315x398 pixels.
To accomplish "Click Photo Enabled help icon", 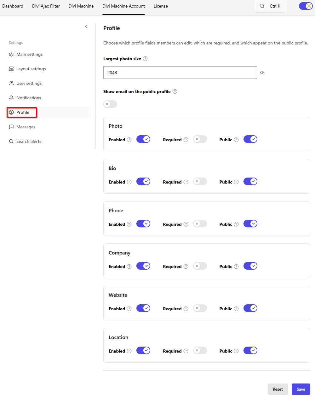I will 129,140.
